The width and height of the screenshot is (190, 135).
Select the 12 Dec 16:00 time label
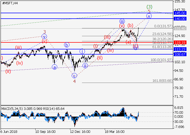tap(80, 131)
